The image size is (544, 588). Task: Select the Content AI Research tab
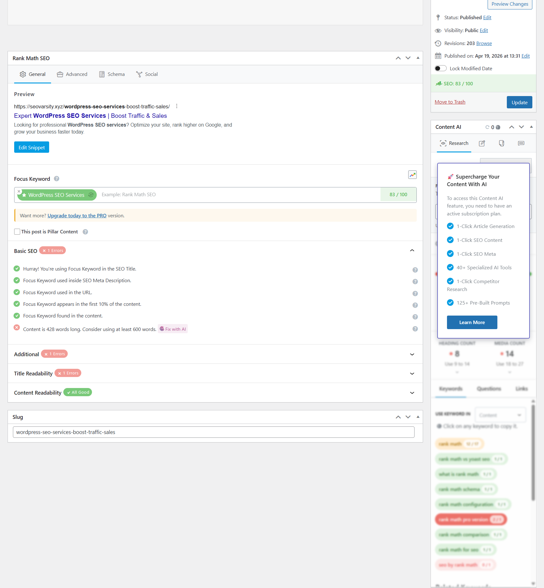click(x=454, y=143)
